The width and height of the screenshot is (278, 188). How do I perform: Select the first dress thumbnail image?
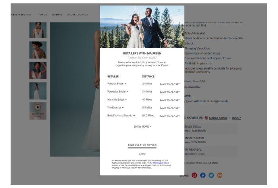click(x=38, y=30)
